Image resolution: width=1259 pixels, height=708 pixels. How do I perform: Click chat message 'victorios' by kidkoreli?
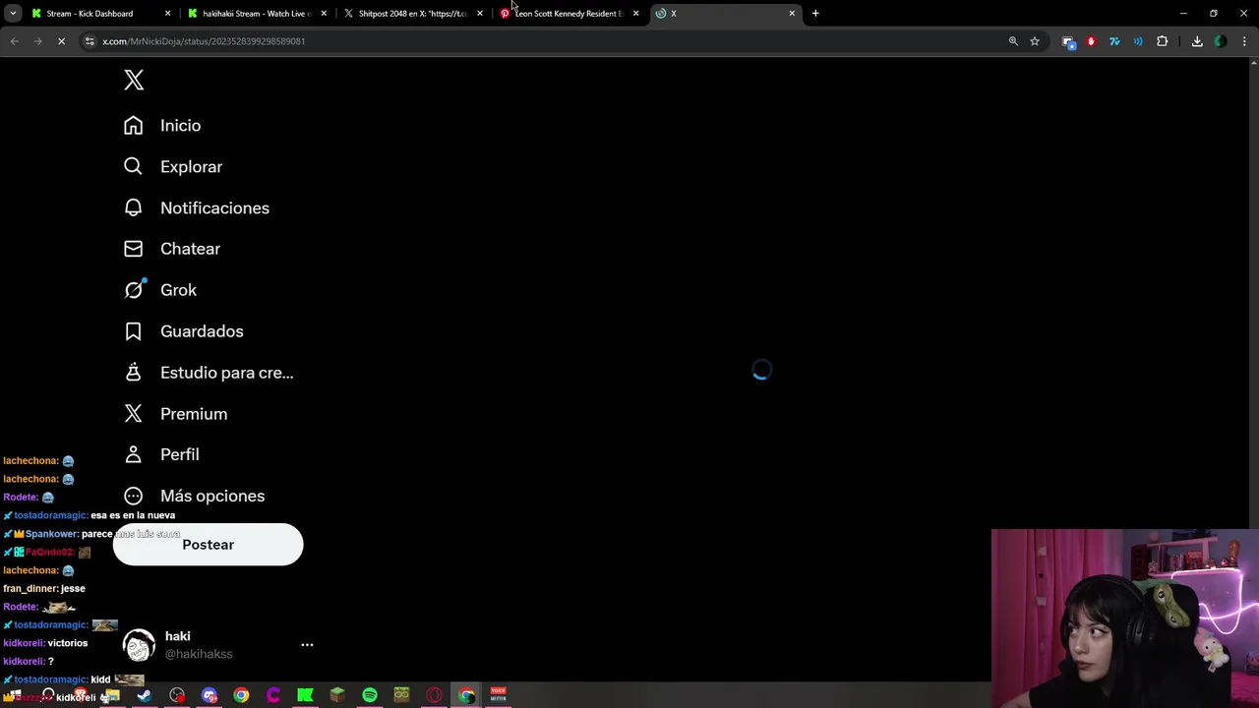[x=67, y=643]
